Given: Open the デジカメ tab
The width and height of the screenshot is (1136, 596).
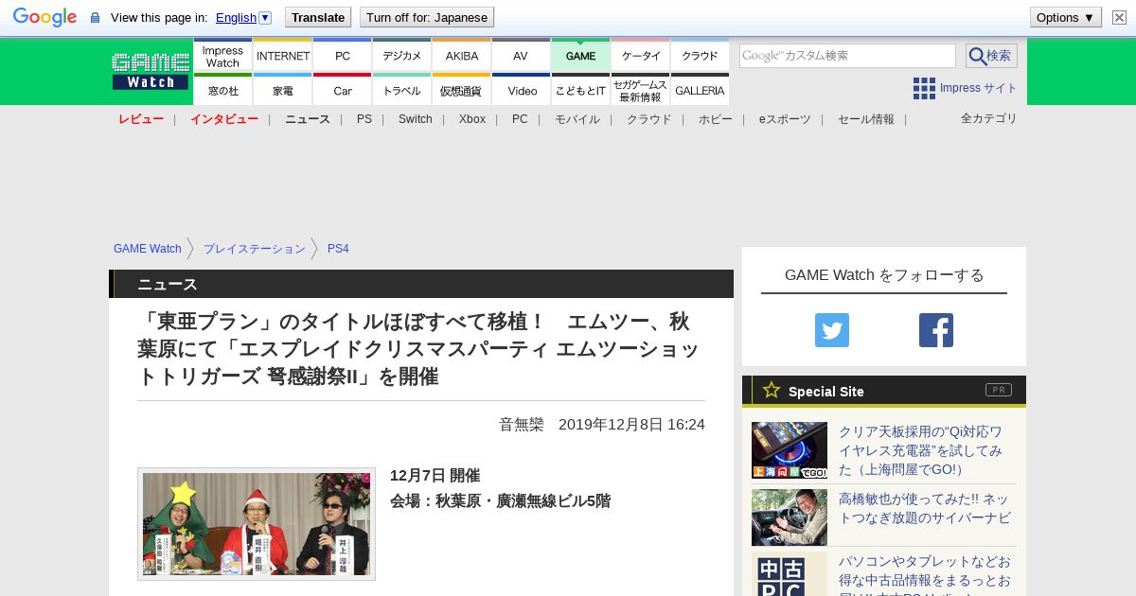Looking at the screenshot, I should (x=401, y=56).
